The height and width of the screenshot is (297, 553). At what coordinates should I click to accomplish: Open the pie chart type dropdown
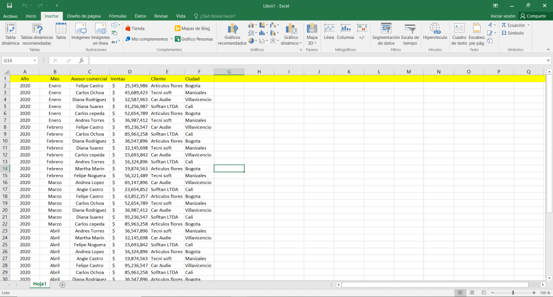(253, 41)
